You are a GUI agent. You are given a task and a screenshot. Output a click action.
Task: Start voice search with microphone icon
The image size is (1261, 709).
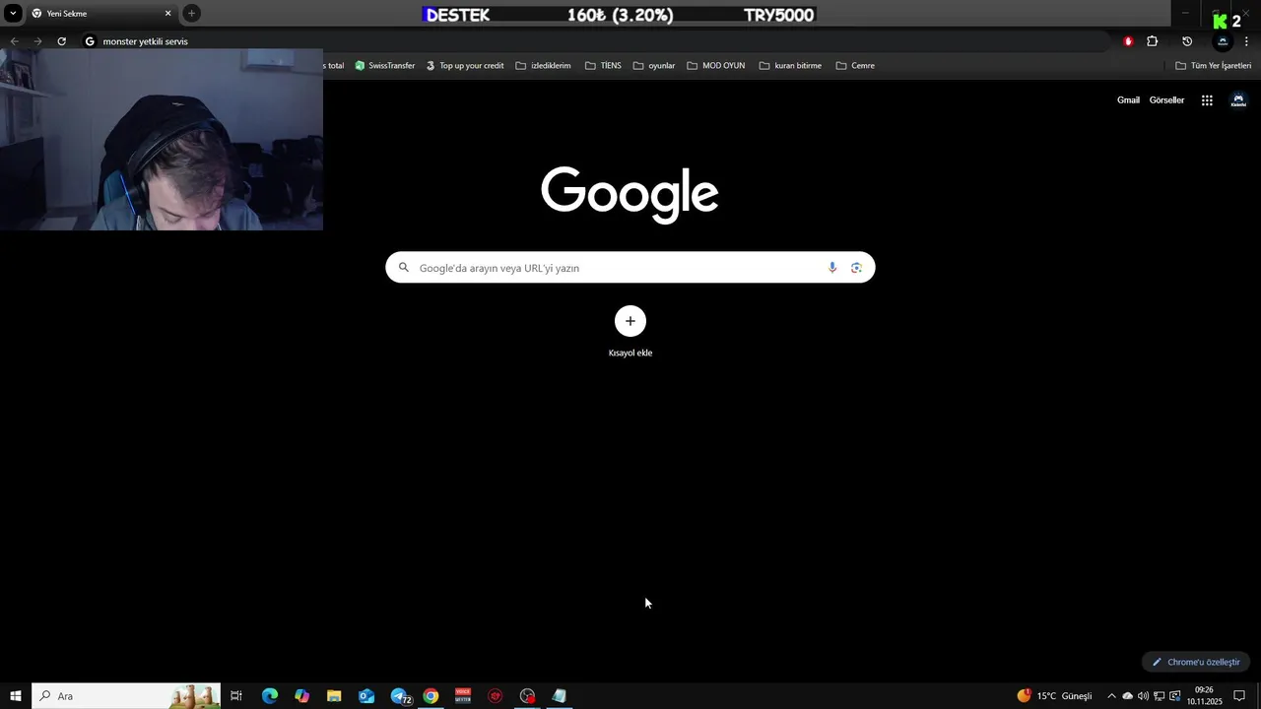(832, 268)
